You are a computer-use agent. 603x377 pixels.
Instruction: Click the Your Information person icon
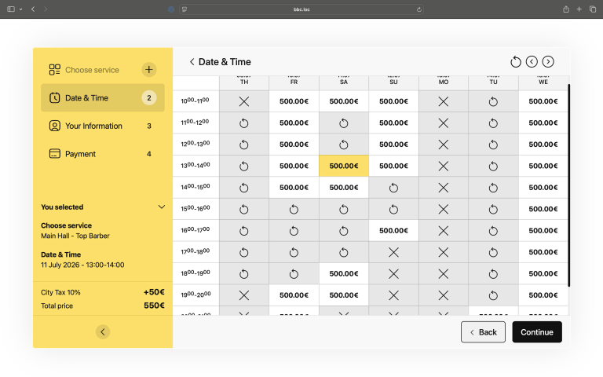click(x=55, y=126)
